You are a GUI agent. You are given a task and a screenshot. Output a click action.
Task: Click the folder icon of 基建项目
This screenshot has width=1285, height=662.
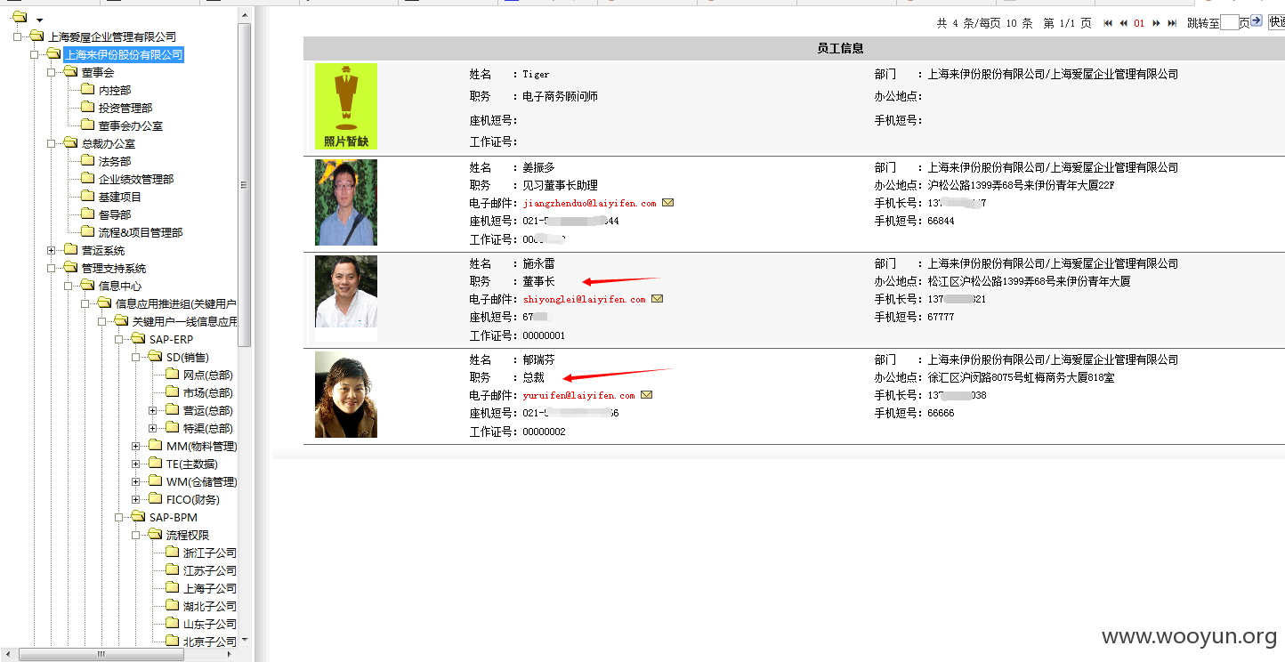[87, 196]
